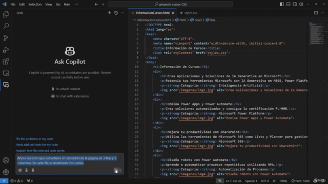328x184 pixels.
Task: Toggle the bottom panel
Action: [x=288, y=4]
